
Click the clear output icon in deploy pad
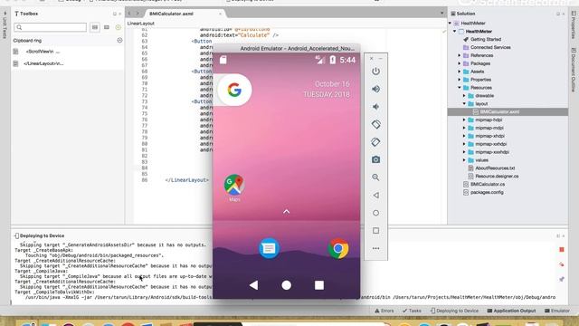tap(562, 264)
